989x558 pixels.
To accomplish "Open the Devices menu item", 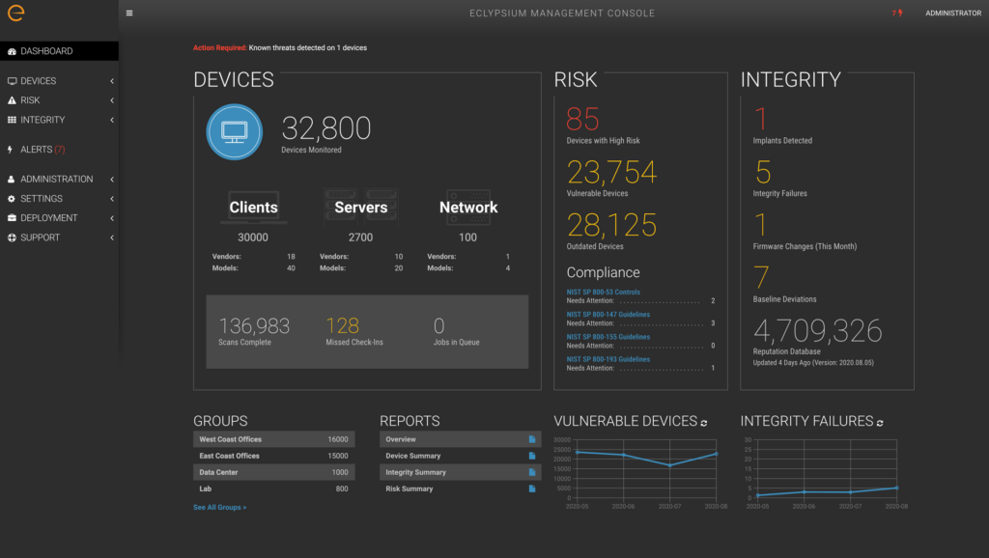I will coord(59,81).
